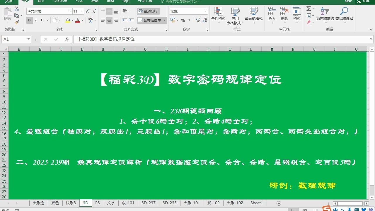The height and width of the screenshot is (211, 375).
Task: Open the font name dropdown
Action: click(70, 11)
